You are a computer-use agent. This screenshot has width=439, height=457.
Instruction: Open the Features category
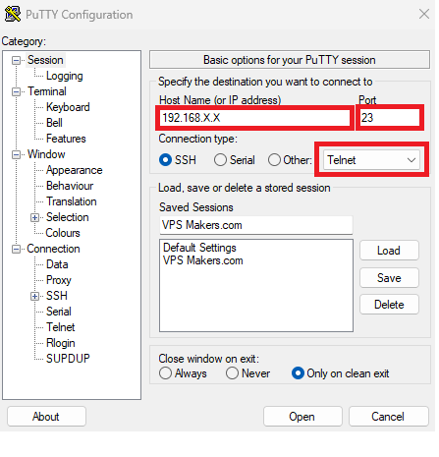click(66, 139)
